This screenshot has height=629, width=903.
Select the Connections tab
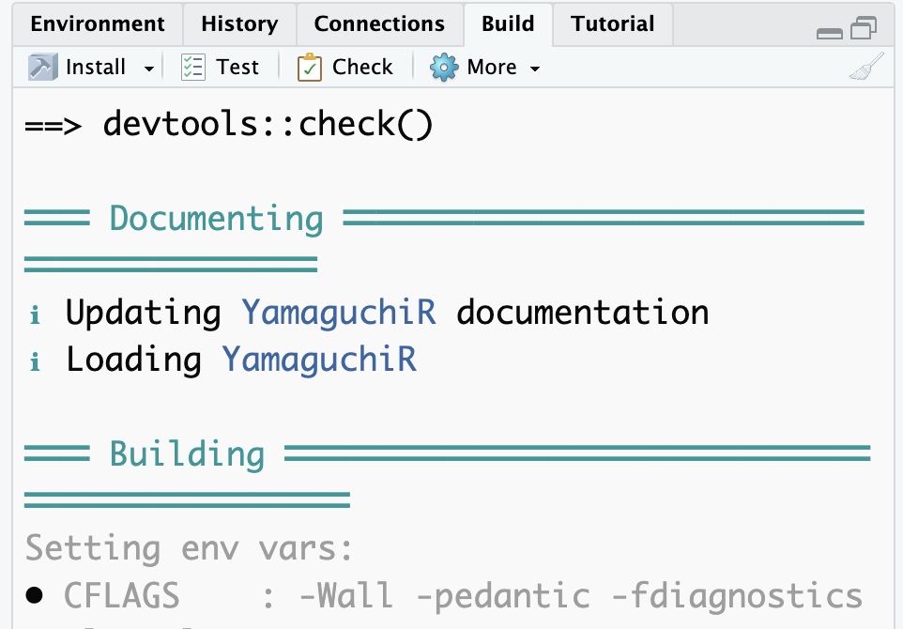(x=379, y=23)
